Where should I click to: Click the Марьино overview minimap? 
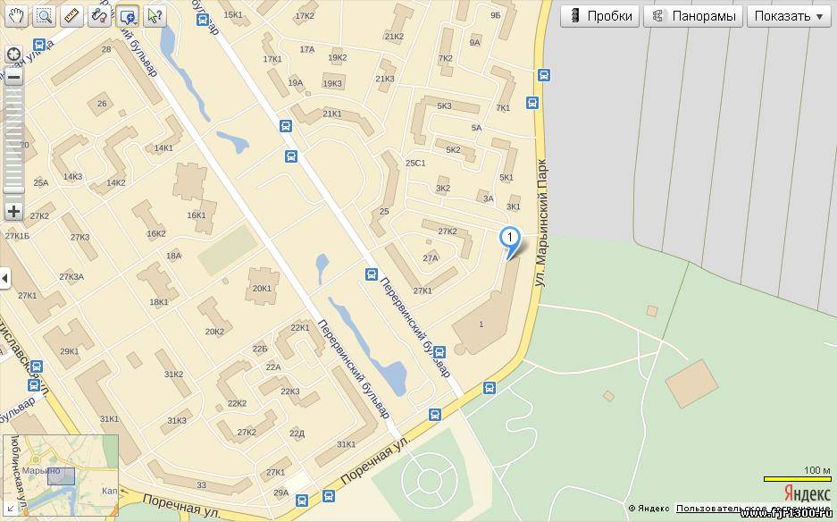coord(61,475)
